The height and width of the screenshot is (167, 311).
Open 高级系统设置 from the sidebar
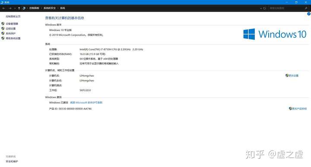(x=13, y=39)
